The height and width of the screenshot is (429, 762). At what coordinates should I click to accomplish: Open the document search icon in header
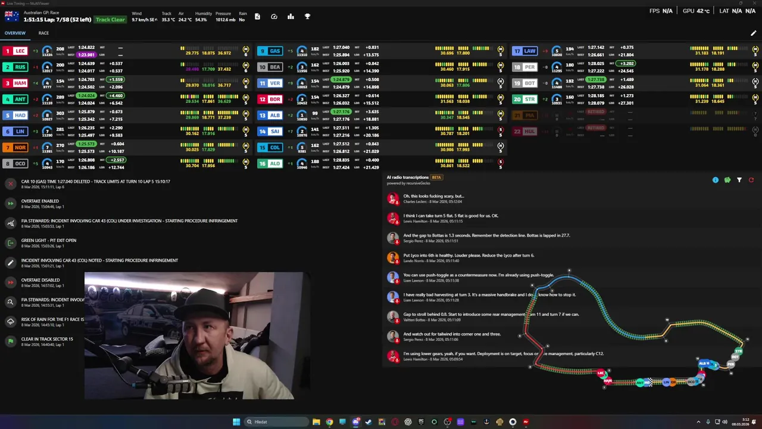tap(257, 17)
